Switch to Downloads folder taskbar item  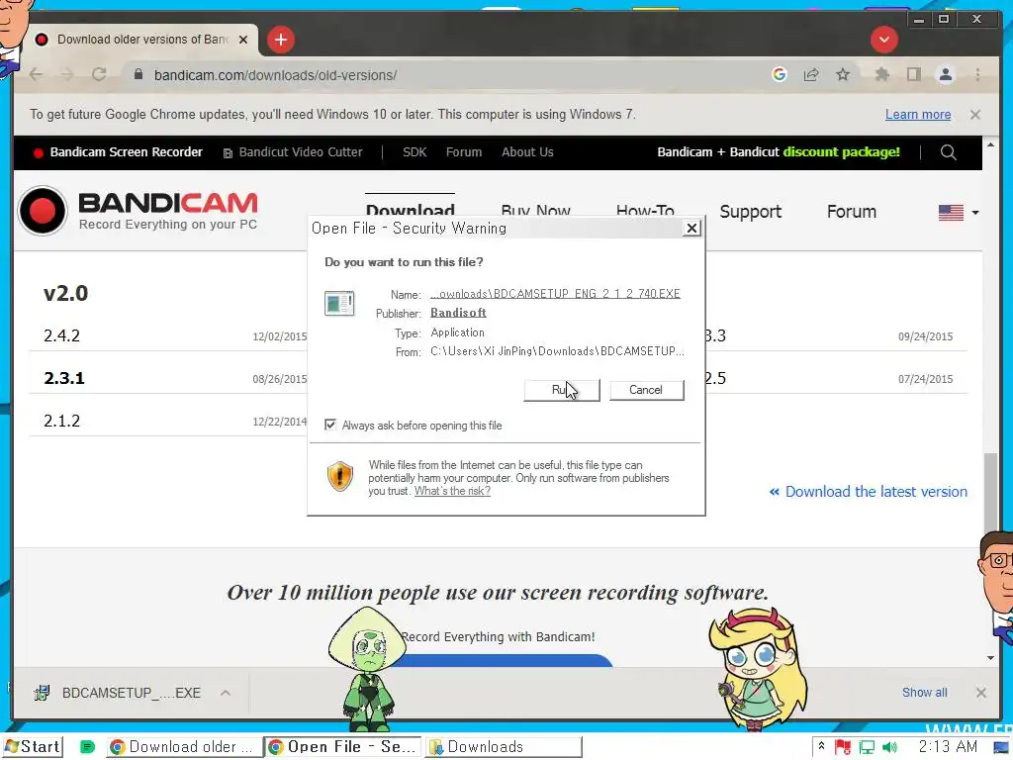(504, 747)
